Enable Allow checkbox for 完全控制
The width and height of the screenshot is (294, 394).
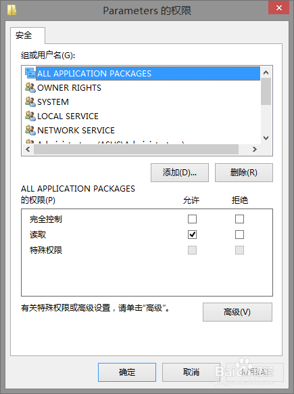[192, 219]
